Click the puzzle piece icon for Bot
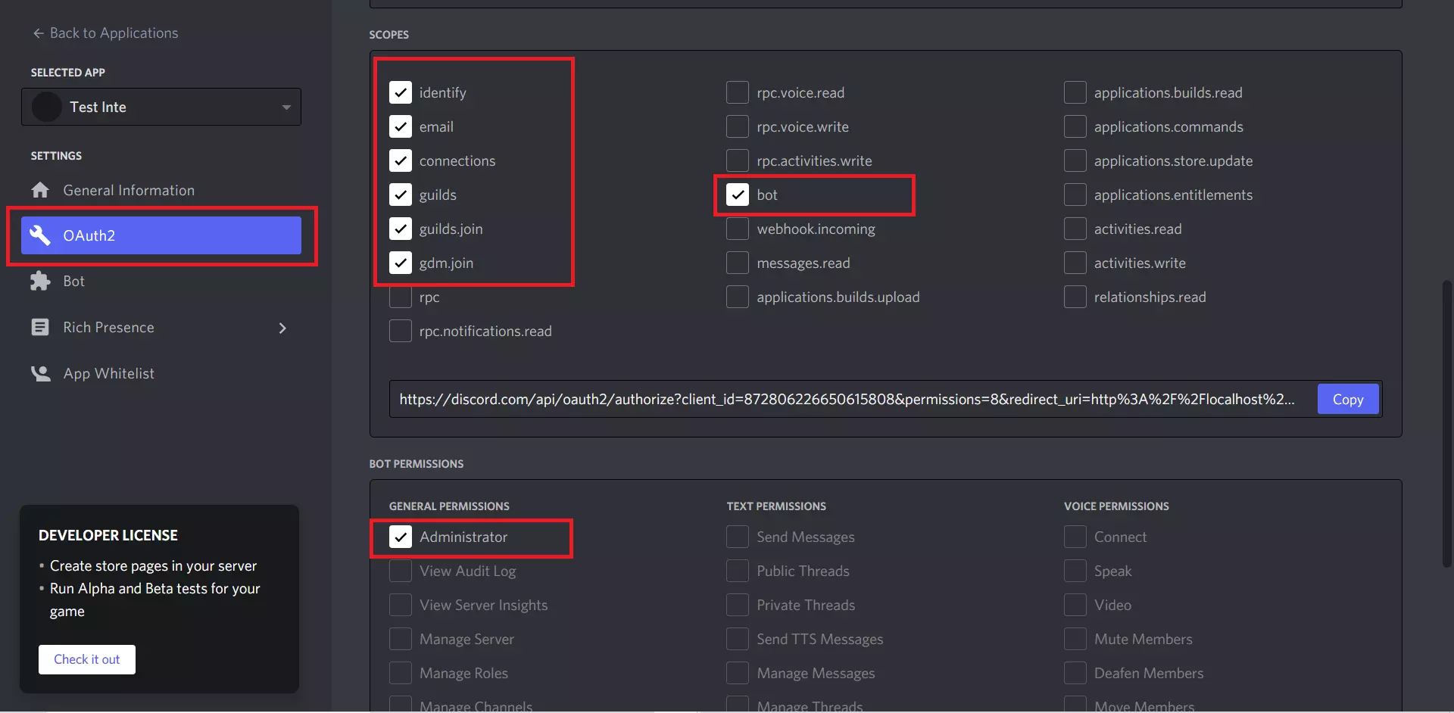The height and width of the screenshot is (713, 1454). click(40, 282)
